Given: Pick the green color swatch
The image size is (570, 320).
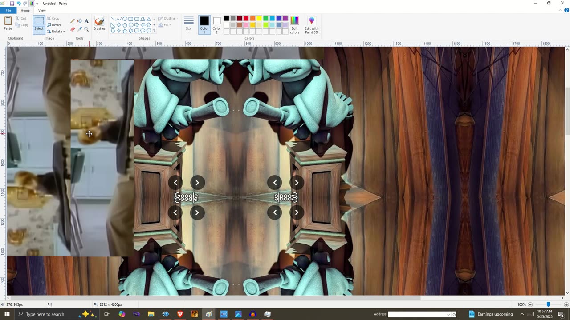Looking at the screenshot, I should pyautogui.click(x=265, y=19).
